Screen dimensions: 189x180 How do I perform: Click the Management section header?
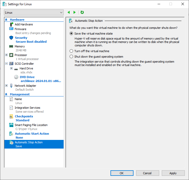[x=20, y=94]
